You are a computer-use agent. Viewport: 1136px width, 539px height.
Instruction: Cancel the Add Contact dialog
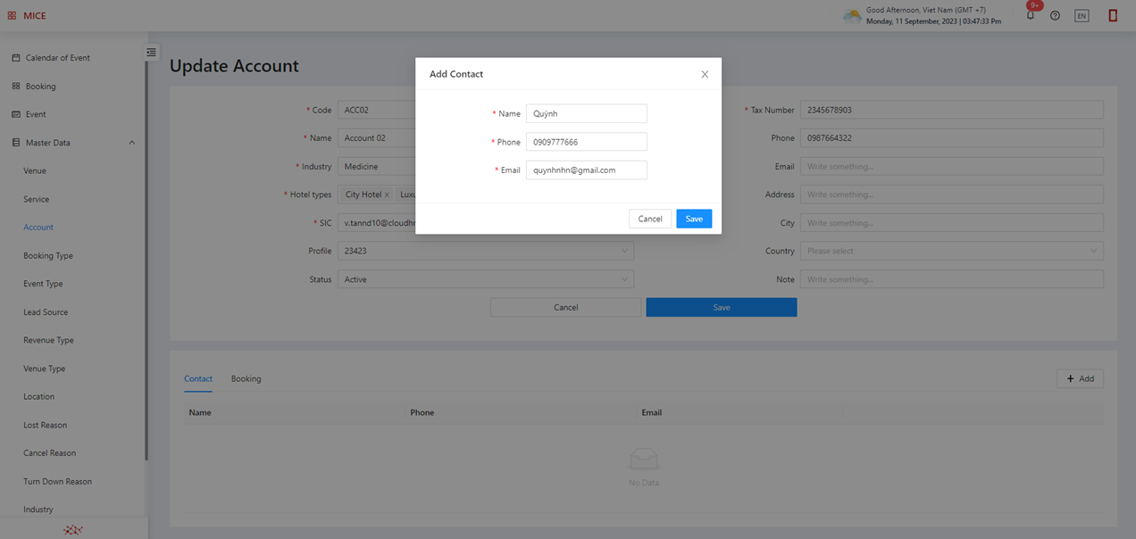pos(650,219)
